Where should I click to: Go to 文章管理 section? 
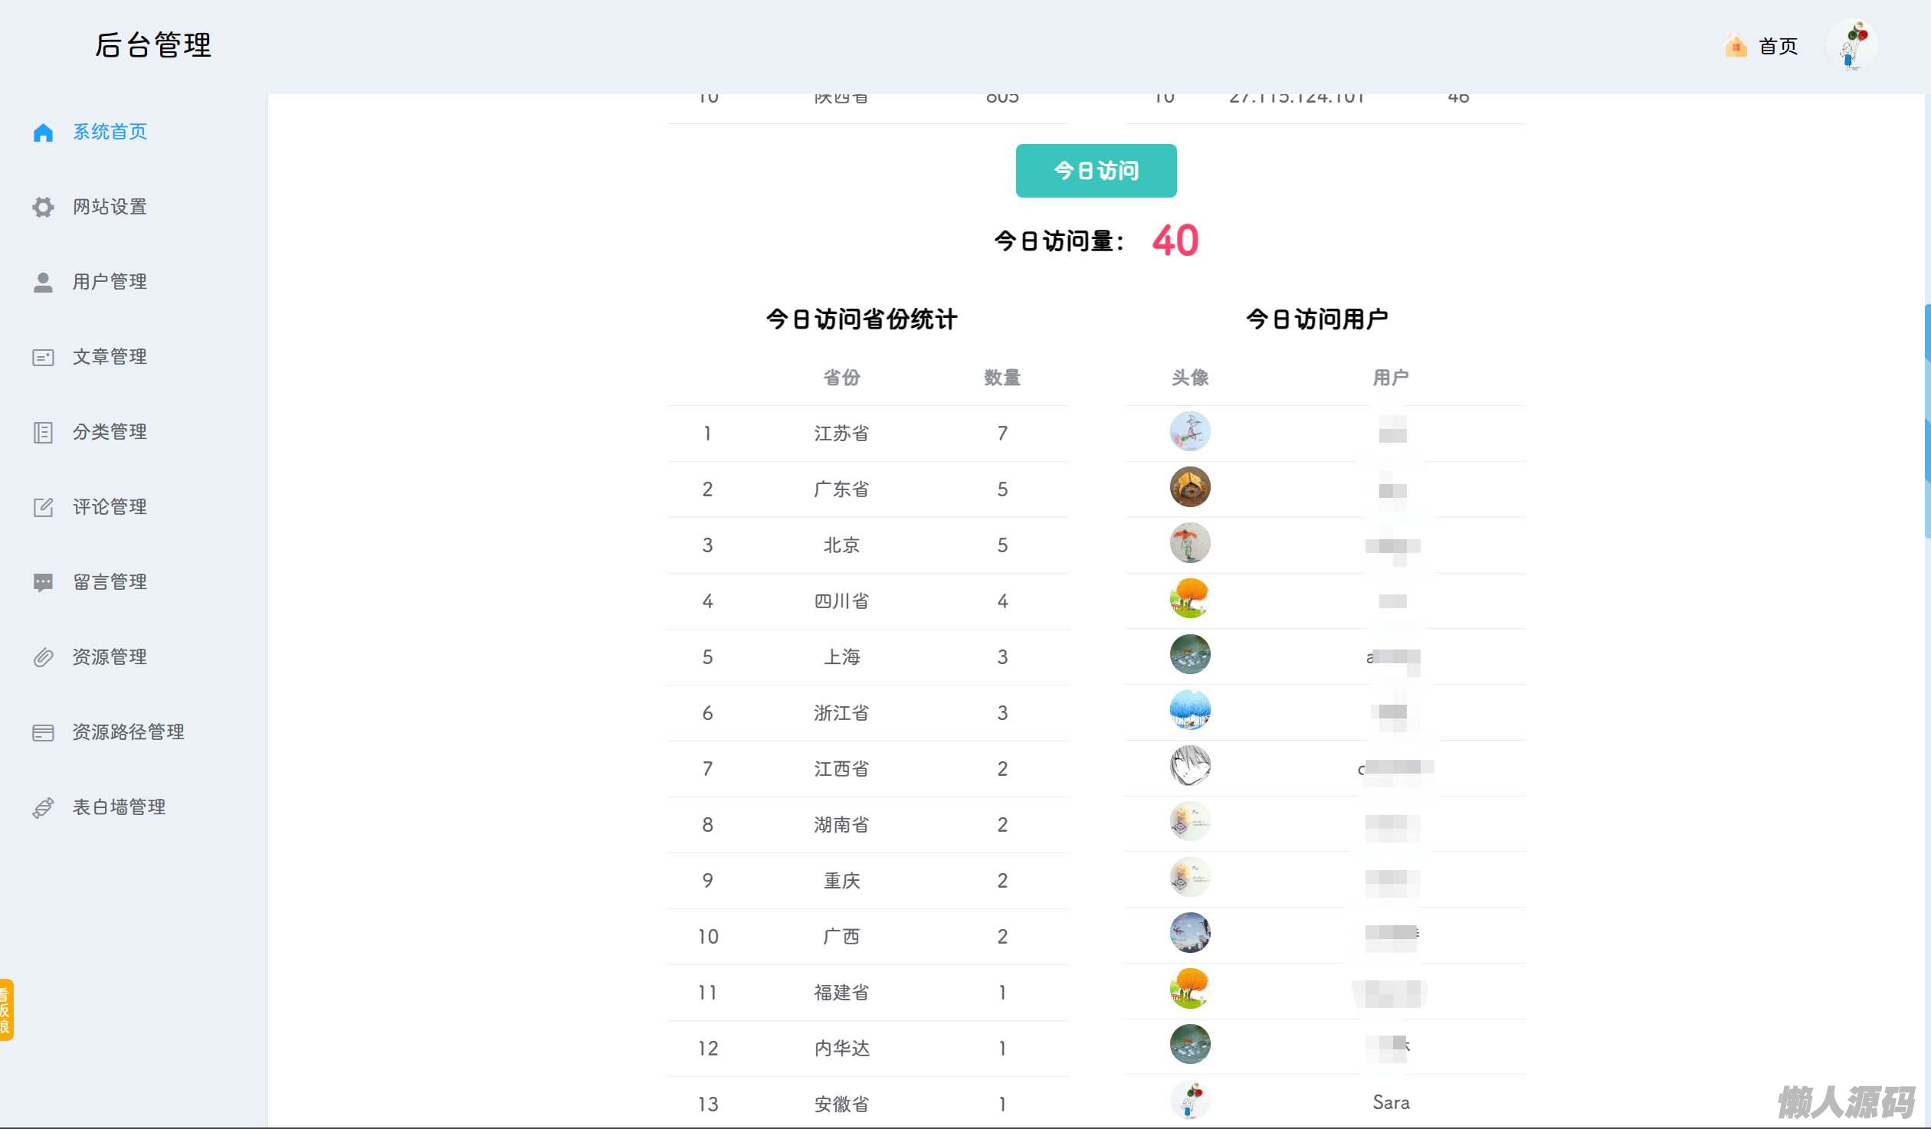[110, 357]
